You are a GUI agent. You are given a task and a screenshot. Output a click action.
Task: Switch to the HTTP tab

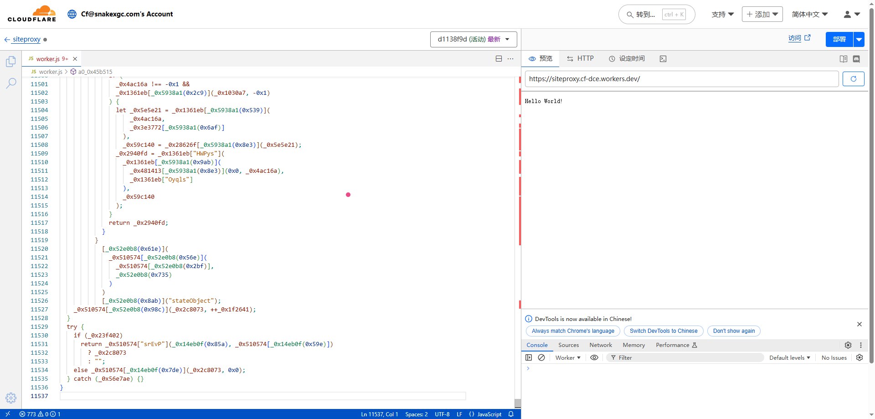pos(580,59)
